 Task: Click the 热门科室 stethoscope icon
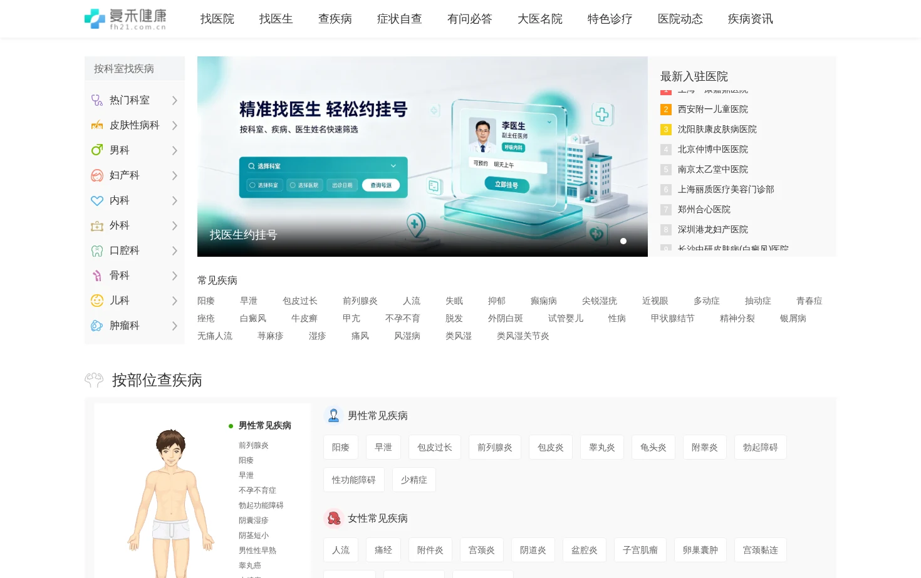97,100
